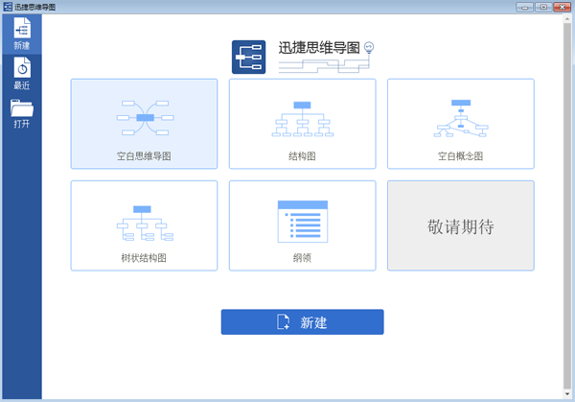This screenshot has height=402, width=575.
Task: Click the 迅捷思维导图 window title text
Action: coord(35,7)
